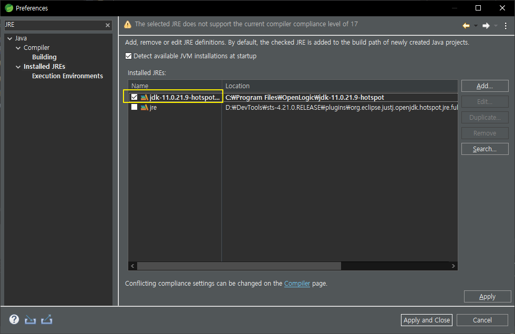
Task: Close the Preferences window
Action: (502, 8)
